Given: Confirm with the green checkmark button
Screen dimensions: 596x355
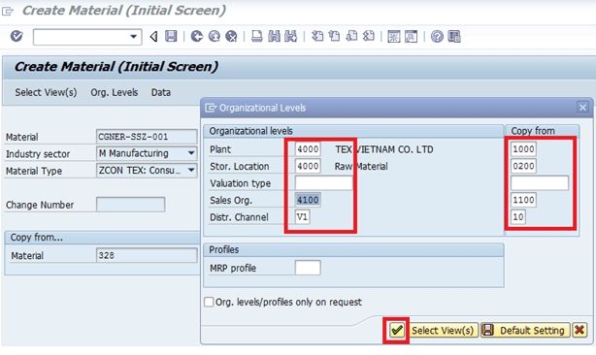Looking at the screenshot, I should (x=396, y=330).
